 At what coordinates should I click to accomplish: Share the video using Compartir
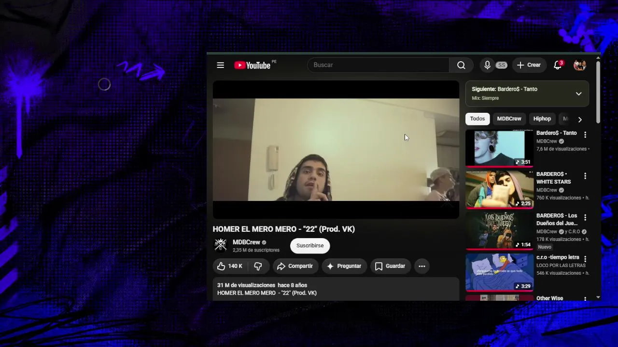(x=295, y=266)
